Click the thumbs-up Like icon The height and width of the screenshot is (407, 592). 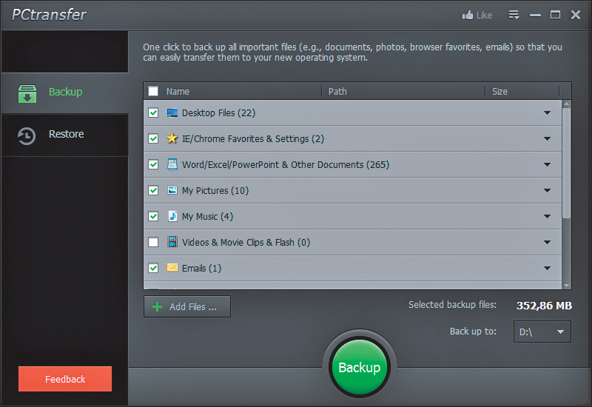coord(468,15)
